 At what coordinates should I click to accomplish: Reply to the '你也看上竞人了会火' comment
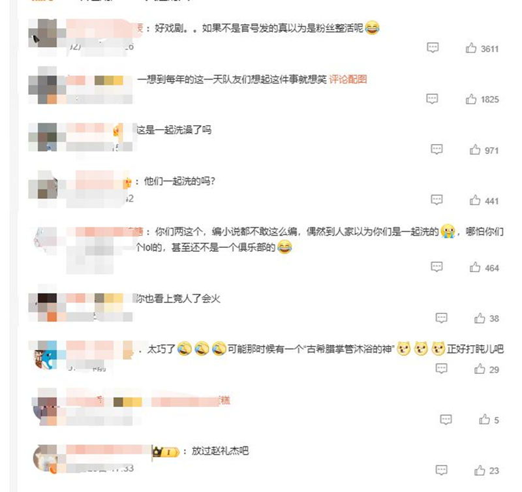click(442, 318)
